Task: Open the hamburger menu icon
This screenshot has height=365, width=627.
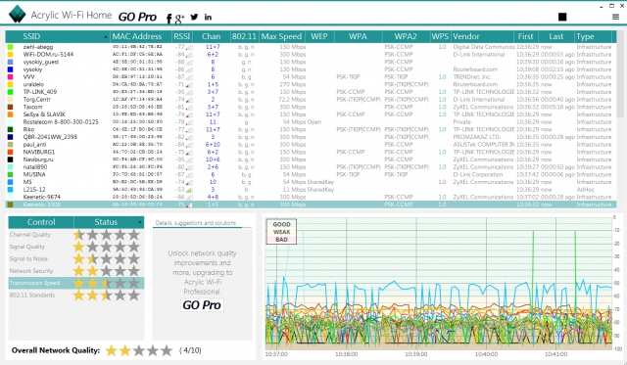Action: tap(615, 17)
